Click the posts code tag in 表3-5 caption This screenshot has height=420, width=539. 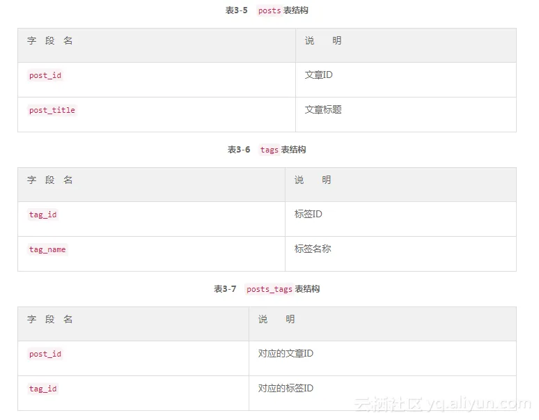tap(269, 10)
